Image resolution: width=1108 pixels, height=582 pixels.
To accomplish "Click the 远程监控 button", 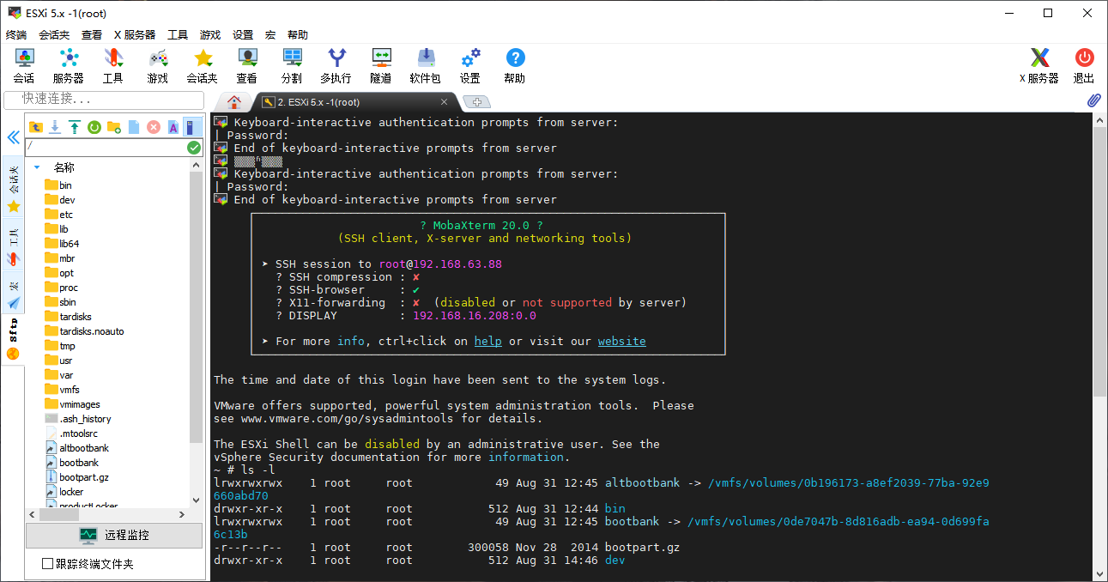I will click(114, 535).
